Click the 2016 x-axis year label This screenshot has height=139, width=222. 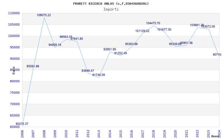[132, 134]
